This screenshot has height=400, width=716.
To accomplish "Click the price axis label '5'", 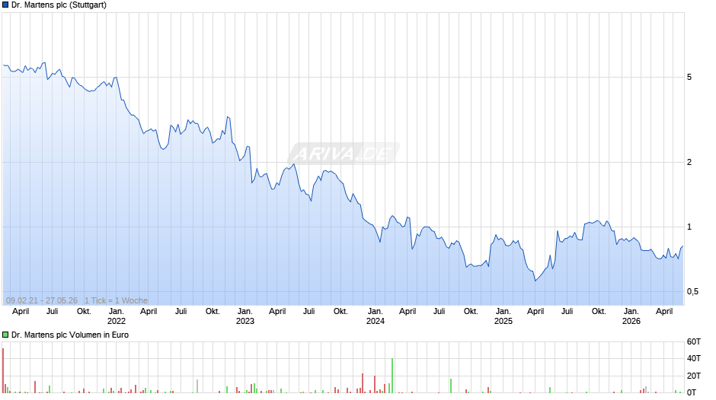I will [689, 77].
